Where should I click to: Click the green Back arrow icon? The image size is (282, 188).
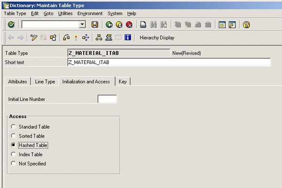tap(109, 24)
